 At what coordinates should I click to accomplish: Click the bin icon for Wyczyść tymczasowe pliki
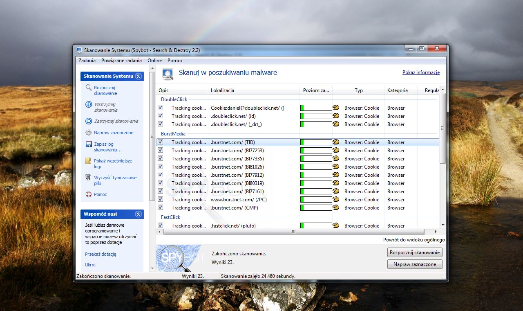89,178
